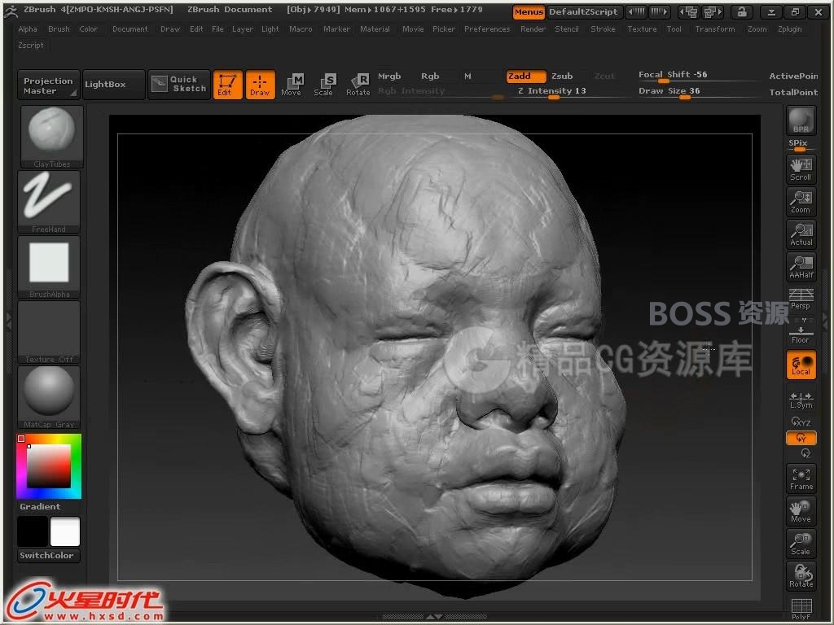The width and height of the screenshot is (834, 625).
Task: Open the FreeHand stroke selector
Action: (x=49, y=202)
